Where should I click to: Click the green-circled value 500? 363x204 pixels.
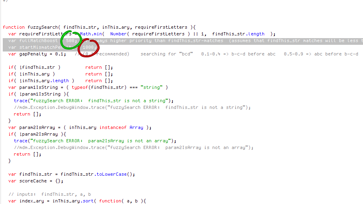coord(70,40)
